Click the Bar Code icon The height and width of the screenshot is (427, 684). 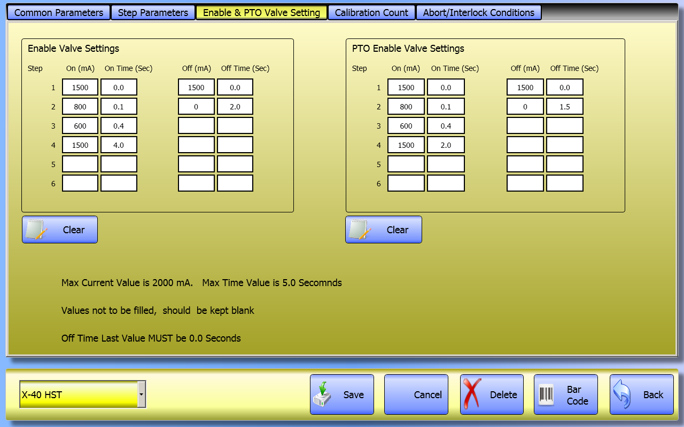tap(546, 395)
